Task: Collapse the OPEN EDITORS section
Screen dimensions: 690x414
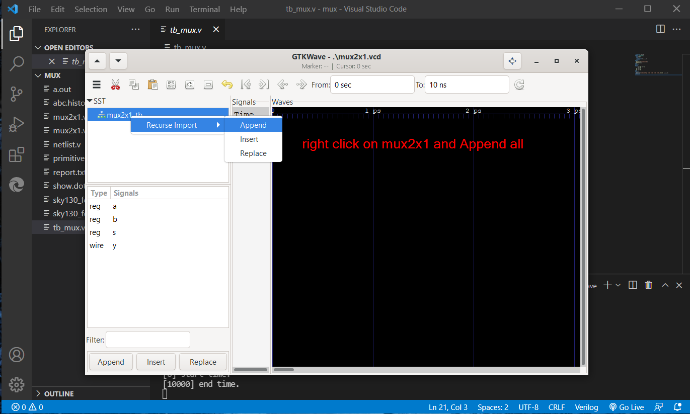Action: pos(38,48)
